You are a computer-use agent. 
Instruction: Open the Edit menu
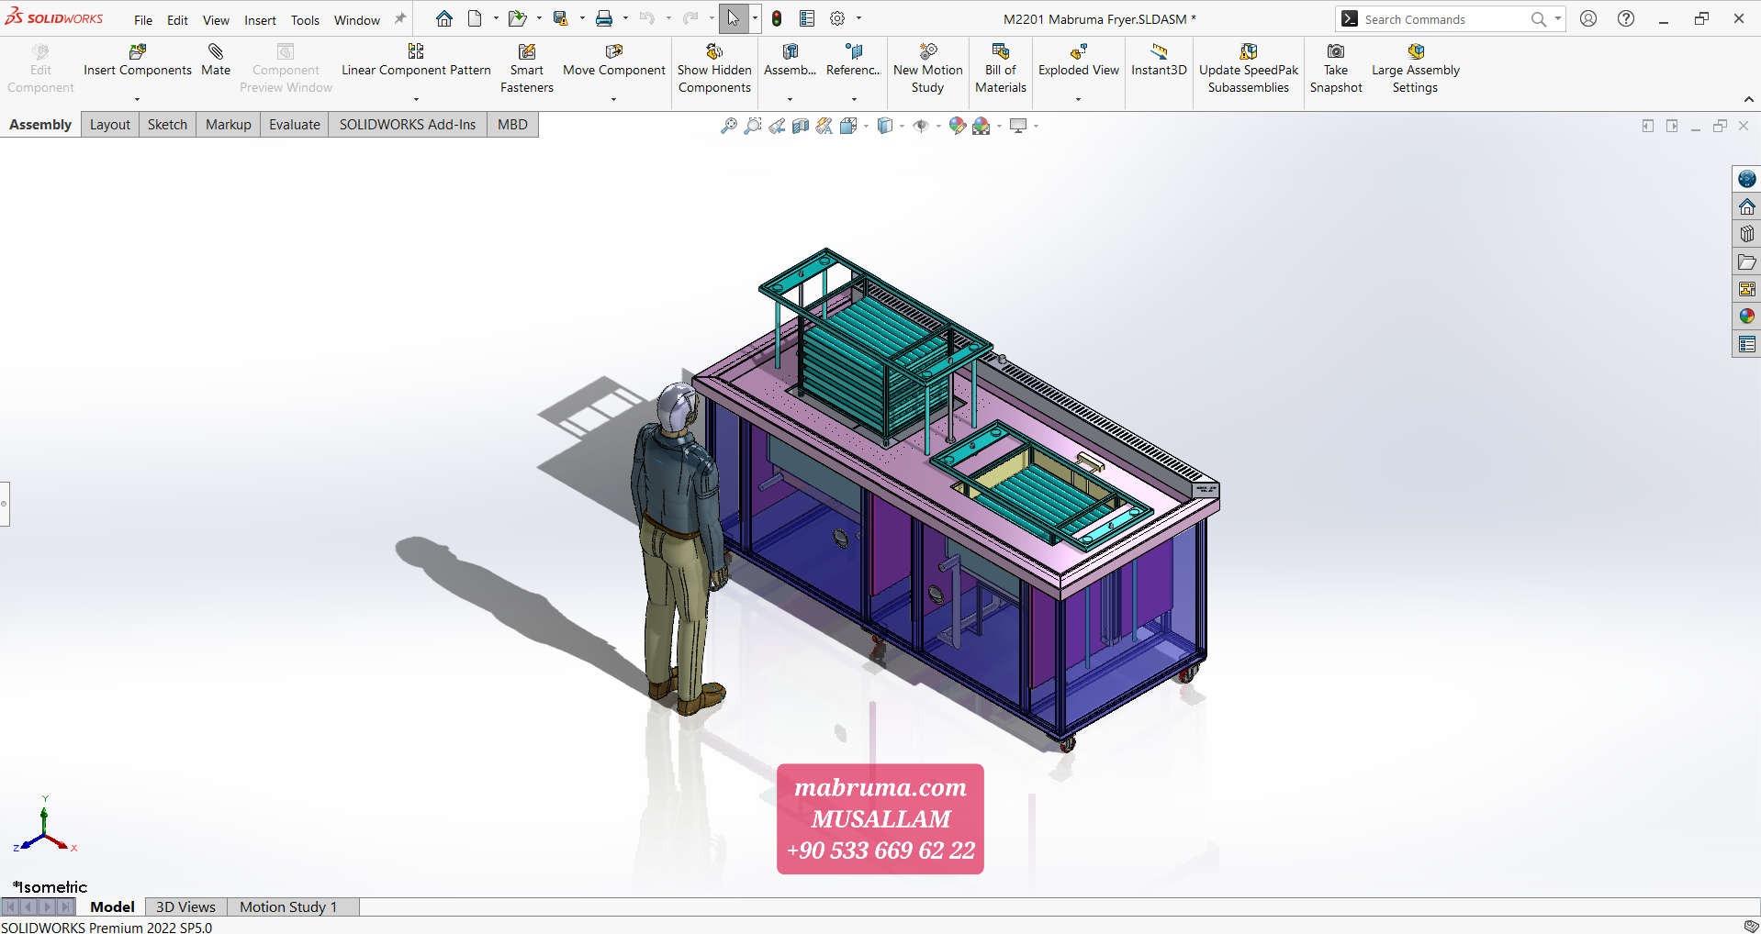177,20
